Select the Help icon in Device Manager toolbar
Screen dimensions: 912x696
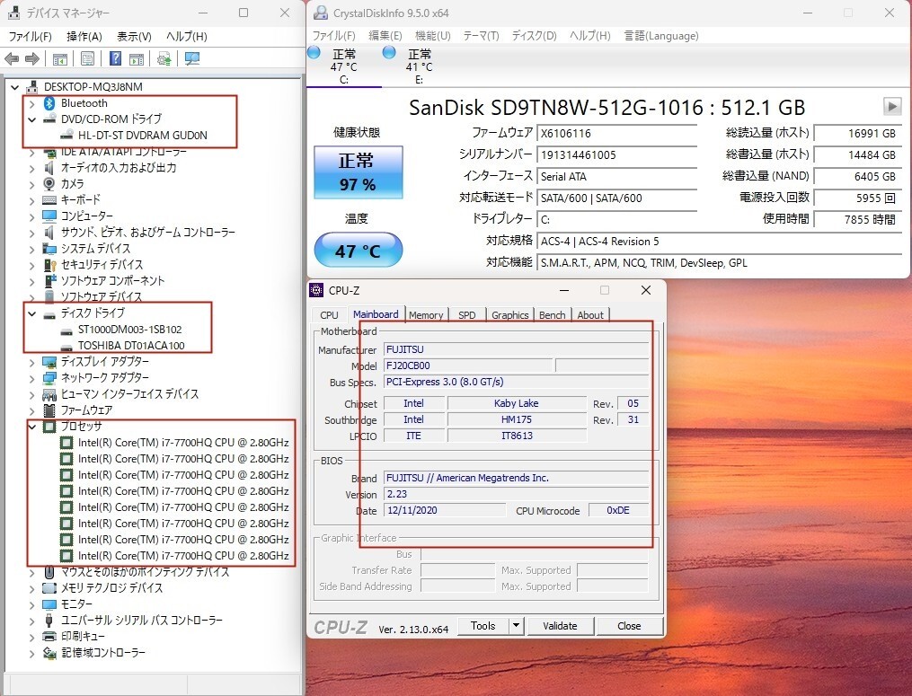coord(114,58)
